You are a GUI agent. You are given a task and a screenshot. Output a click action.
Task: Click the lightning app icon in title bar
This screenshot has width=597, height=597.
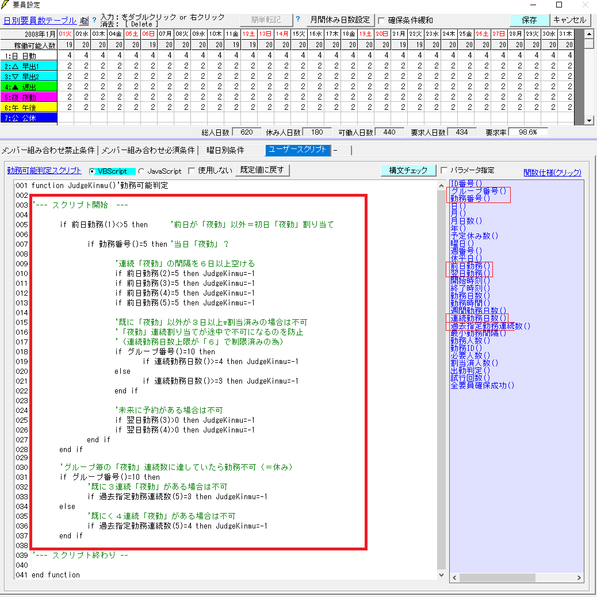(5, 5)
